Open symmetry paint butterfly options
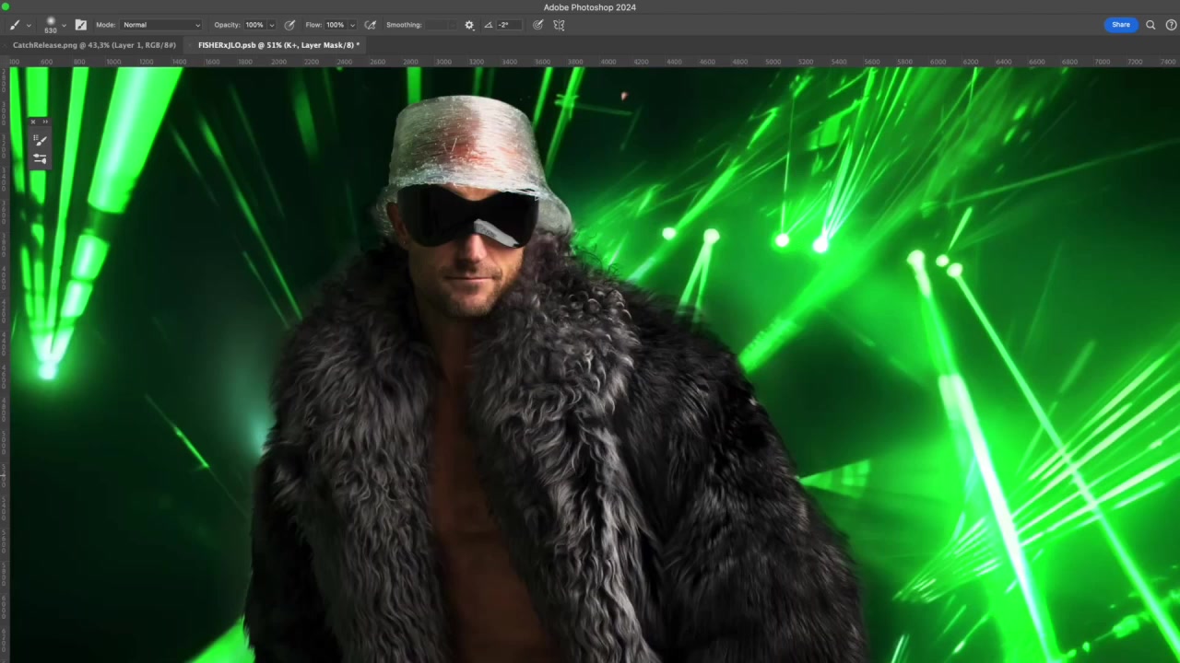The image size is (1180, 663). tap(559, 25)
